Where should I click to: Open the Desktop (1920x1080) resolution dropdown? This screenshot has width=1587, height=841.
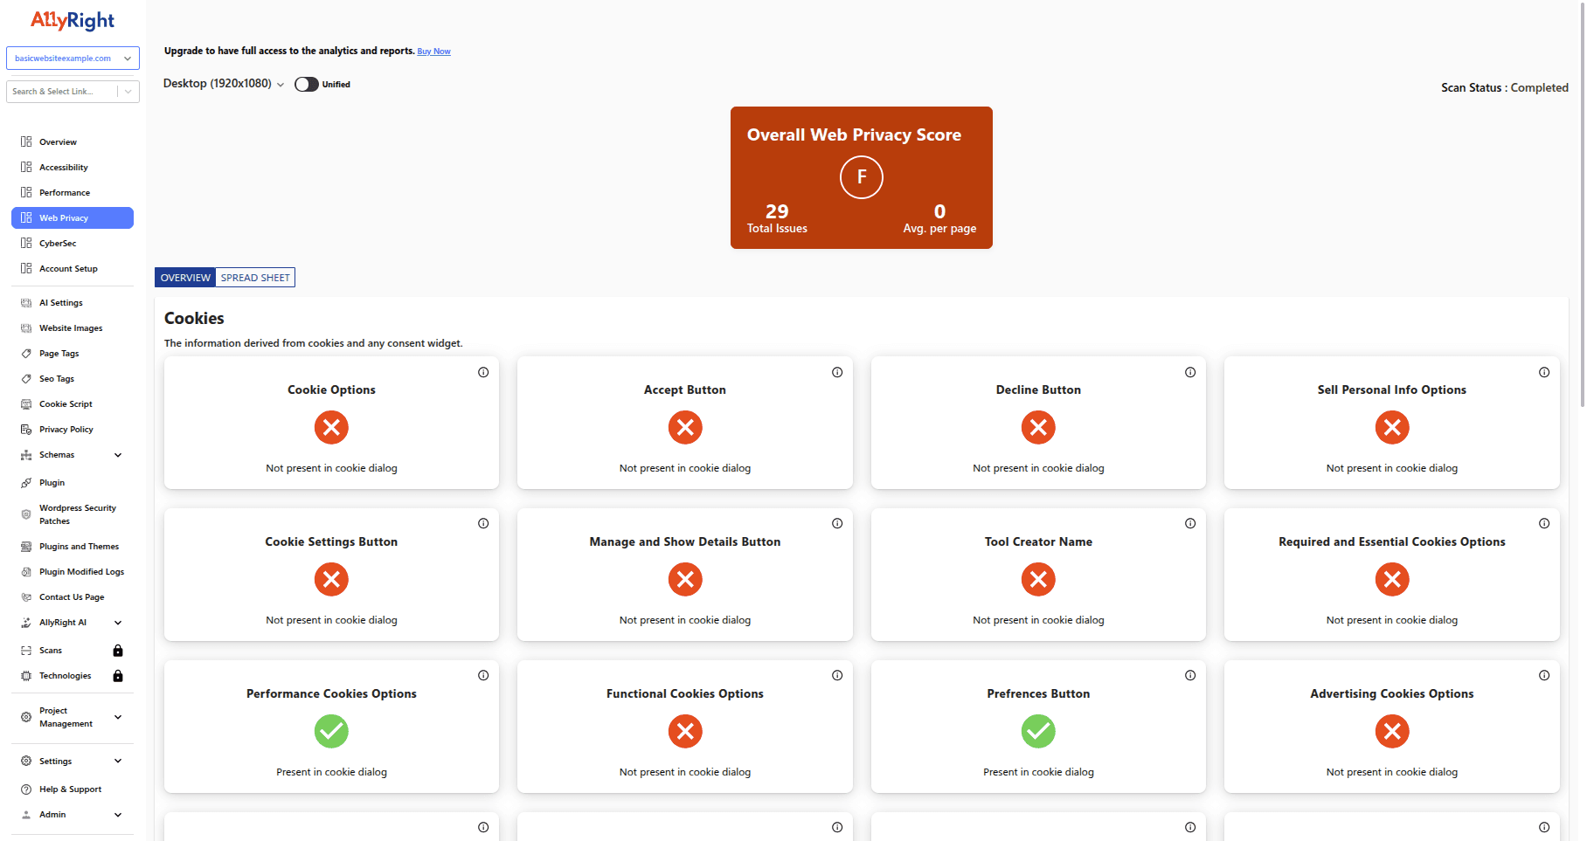coord(223,84)
